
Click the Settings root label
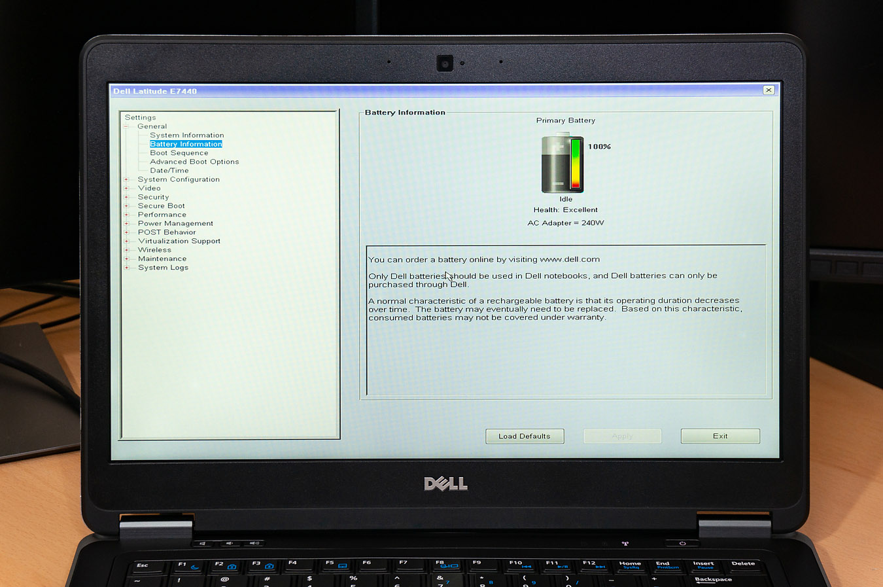(140, 118)
